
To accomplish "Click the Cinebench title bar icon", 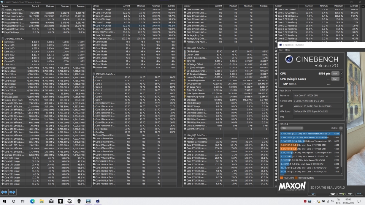I will point(281,45).
